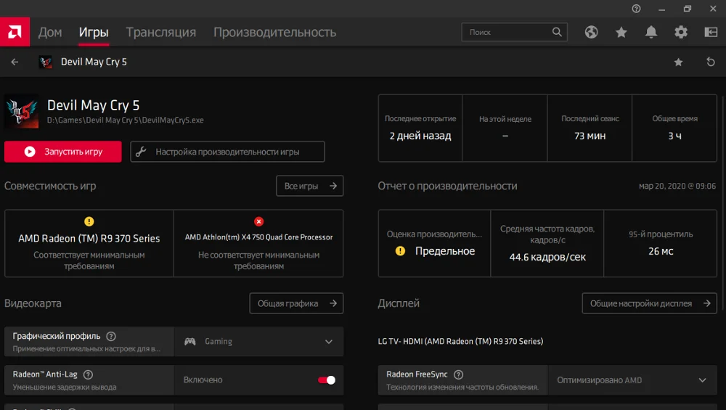Open the web browser globe icon
The height and width of the screenshot is (410, 726).
(x=591, y=32)
